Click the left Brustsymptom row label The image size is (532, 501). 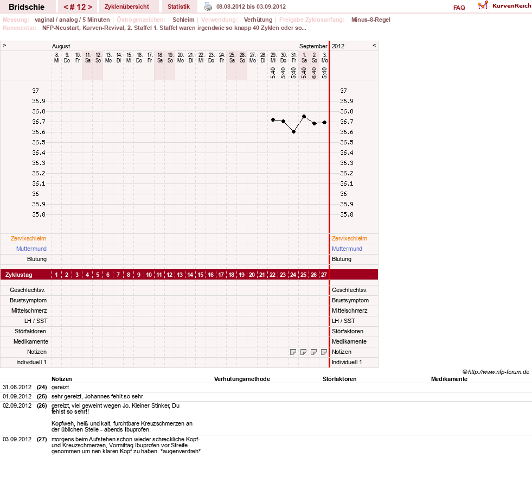[28, 300]
